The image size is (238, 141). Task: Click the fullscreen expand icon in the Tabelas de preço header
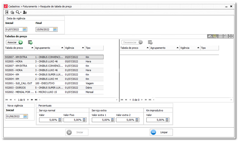pyautogui.click(x=231, y=36)
